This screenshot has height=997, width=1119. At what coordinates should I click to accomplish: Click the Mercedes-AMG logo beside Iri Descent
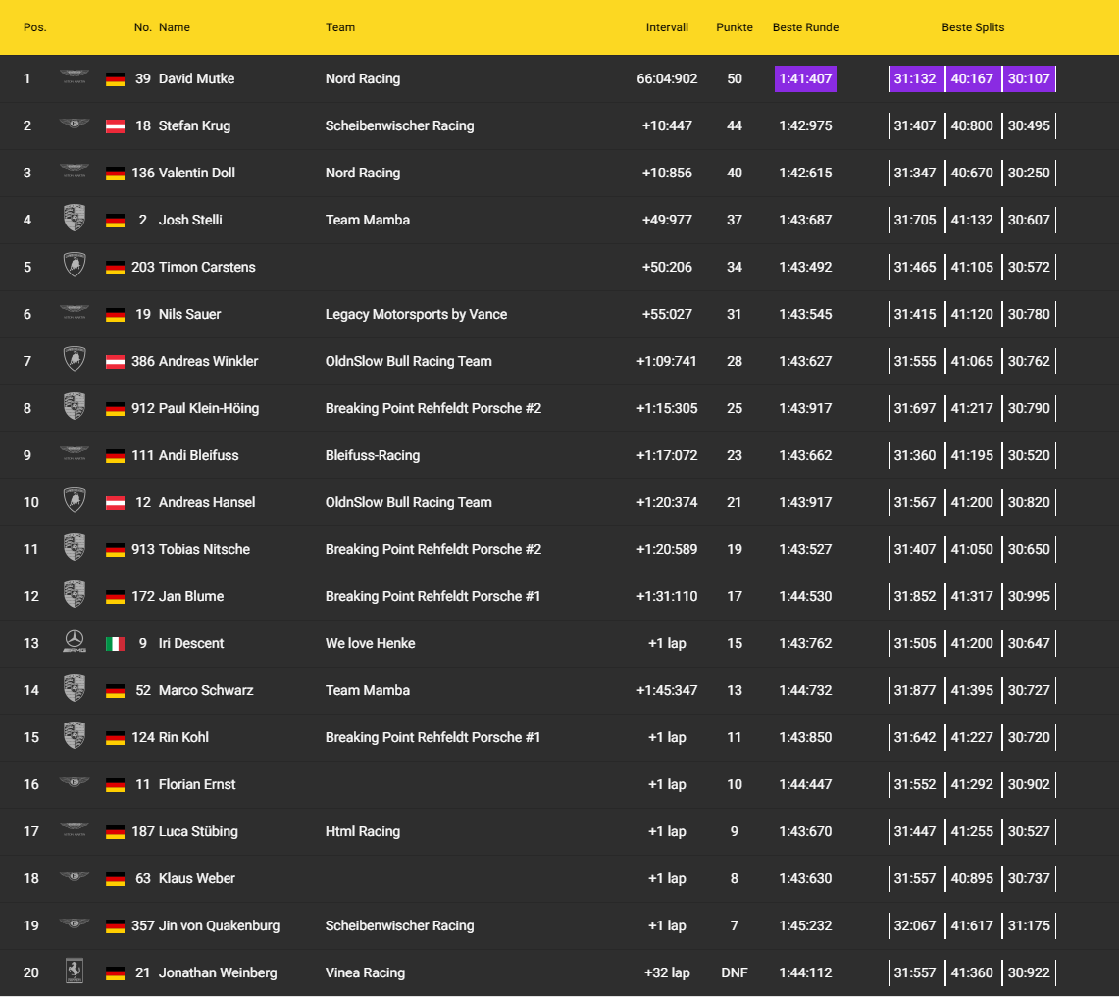point(74,643)
